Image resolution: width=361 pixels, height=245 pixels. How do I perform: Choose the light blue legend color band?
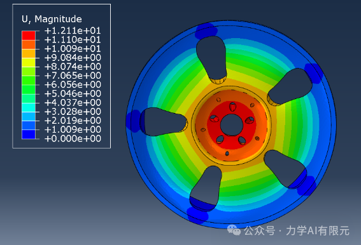[29, 116]
